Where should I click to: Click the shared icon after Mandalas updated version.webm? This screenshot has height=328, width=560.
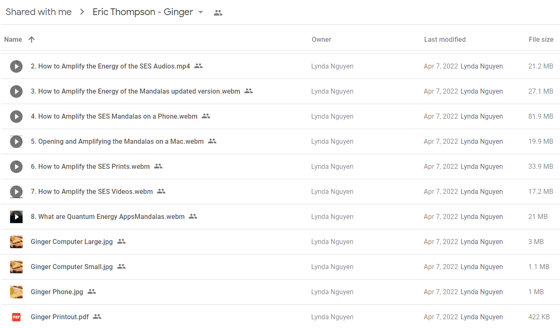(x=249, y=91)
